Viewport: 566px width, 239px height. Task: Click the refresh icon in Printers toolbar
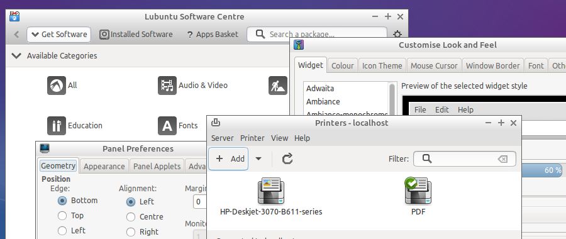click(287, 158)
